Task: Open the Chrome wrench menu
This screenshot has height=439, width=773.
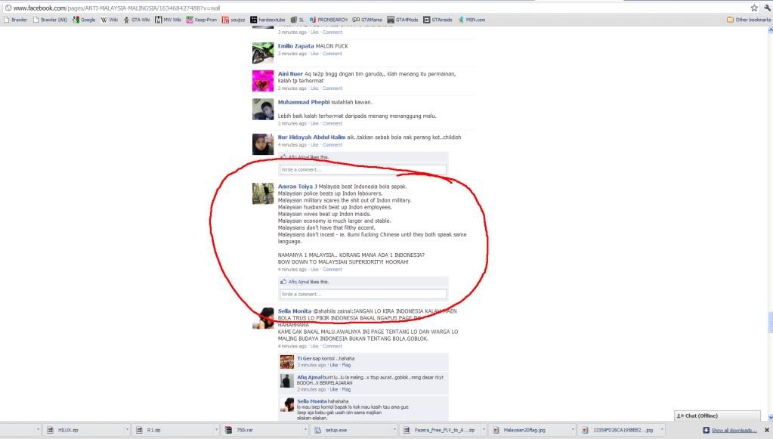Action: click(x=766, y=7)
